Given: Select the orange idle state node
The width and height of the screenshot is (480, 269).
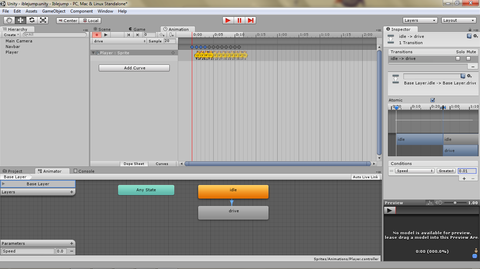Looking at the screenshot, I should (233, 192).
